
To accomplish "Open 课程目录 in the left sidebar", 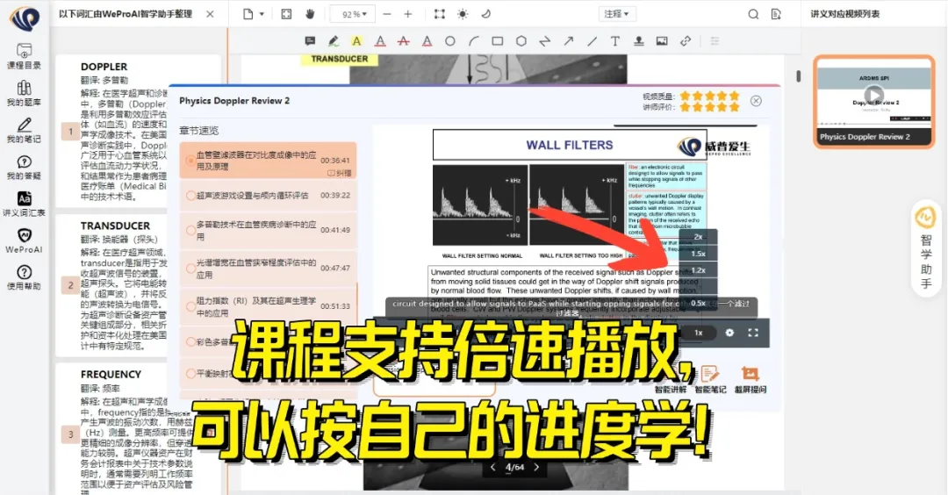I will 24,55.
